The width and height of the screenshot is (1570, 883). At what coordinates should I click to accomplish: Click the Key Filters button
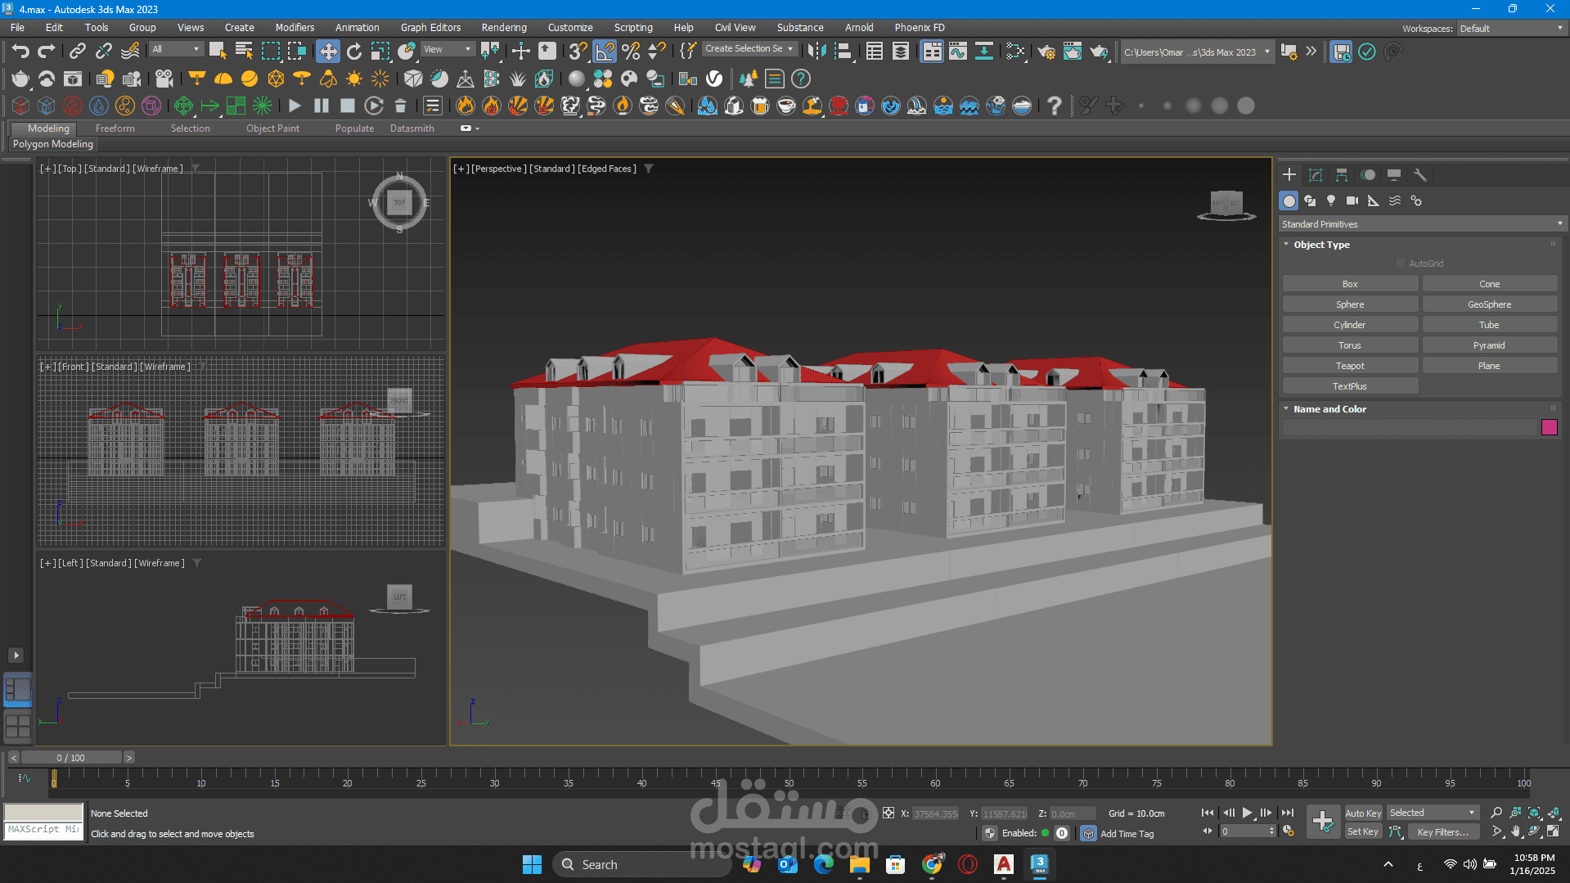[x=1442, y=831]
